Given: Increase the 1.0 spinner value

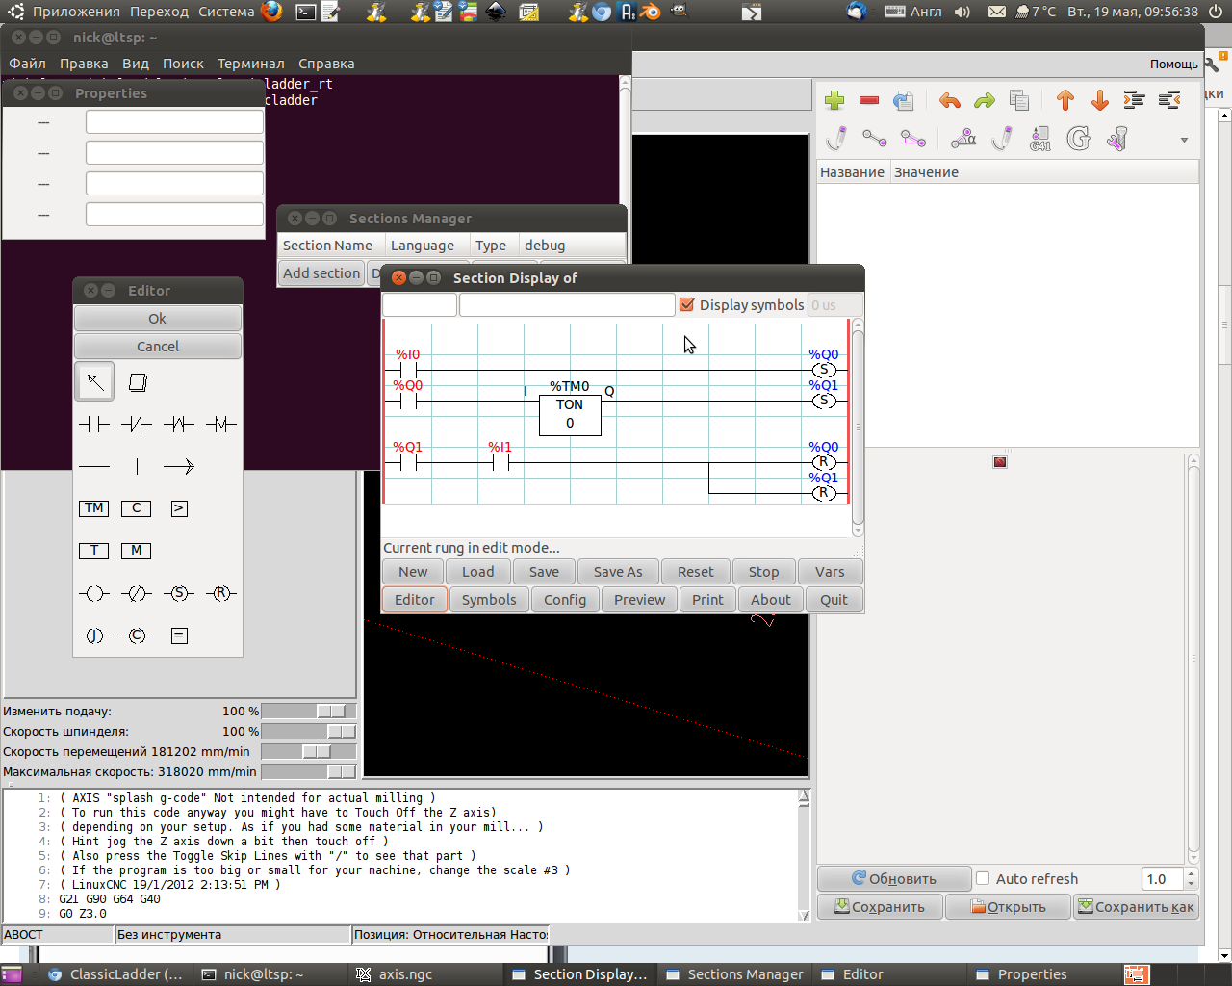Looking at the screenshot, I should point(1191,873).
